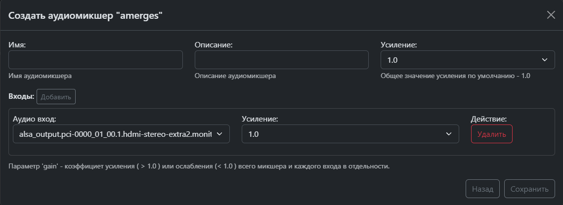Image resolution: width=563 pixels, height=205 pixels.
Task: Click the "Аудио вход:" label
Action: click(x=35, y=119)
